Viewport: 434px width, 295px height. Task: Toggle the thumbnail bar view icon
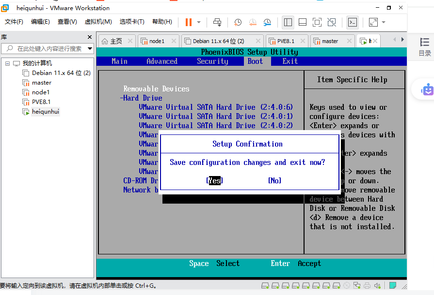(303, 22)
